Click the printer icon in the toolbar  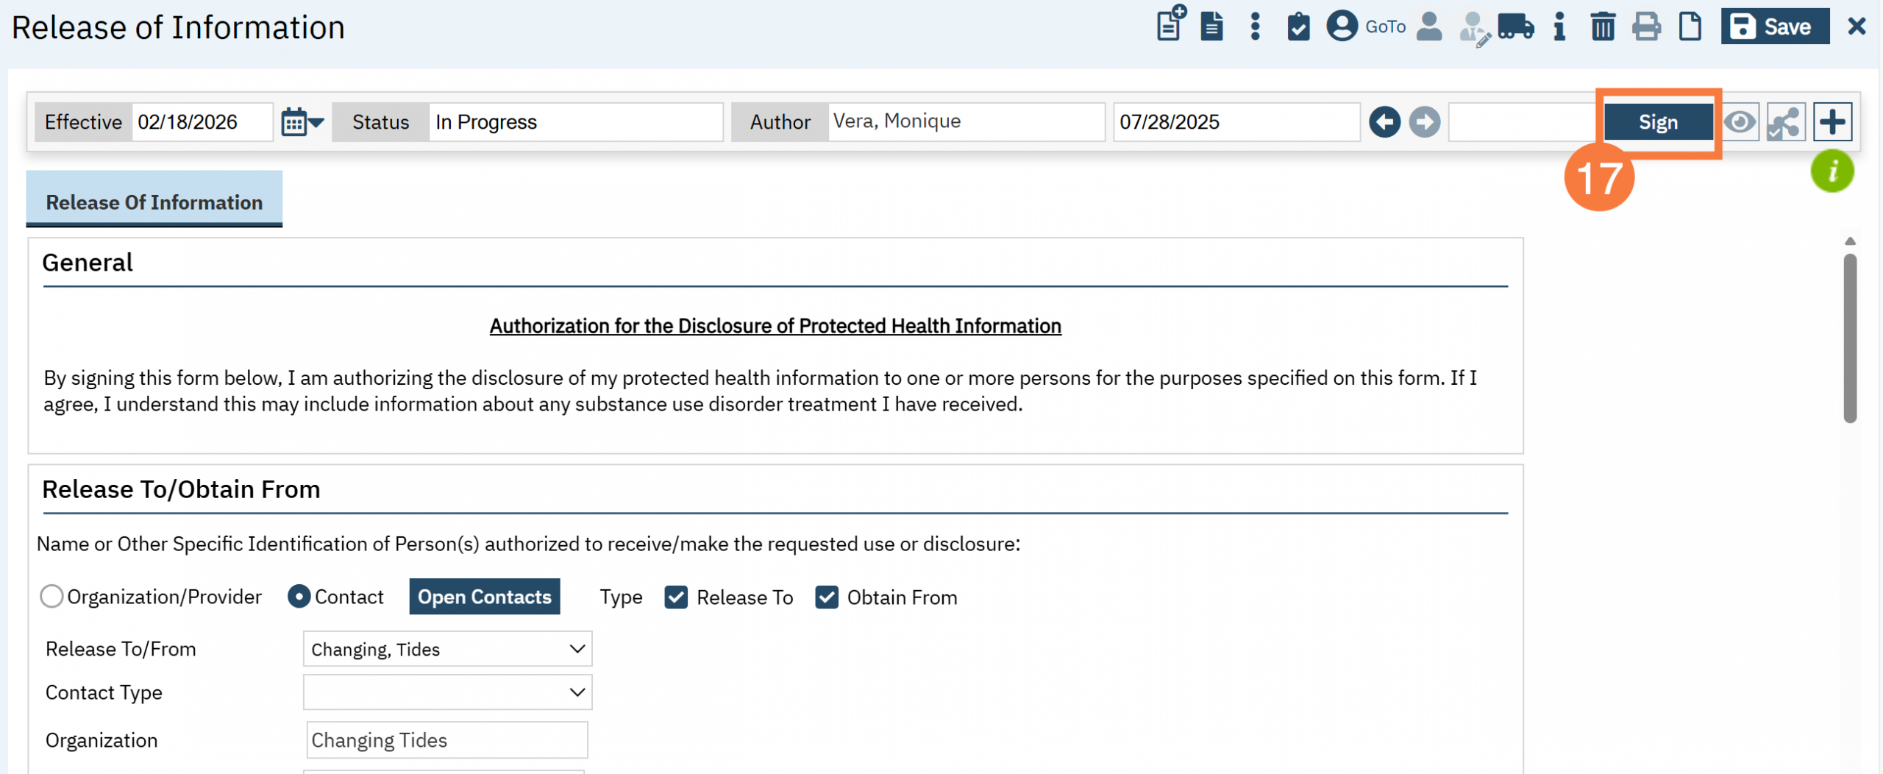click(1646, 27)
